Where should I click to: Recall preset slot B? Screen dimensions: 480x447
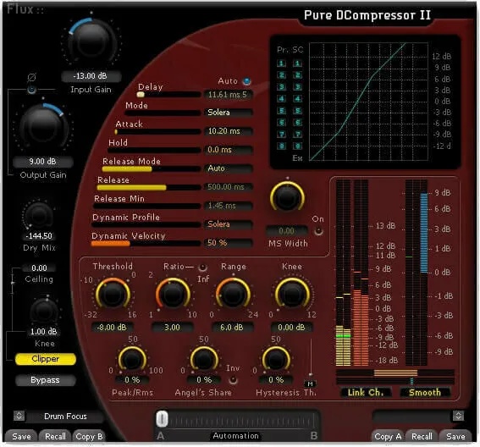(422, 436)
